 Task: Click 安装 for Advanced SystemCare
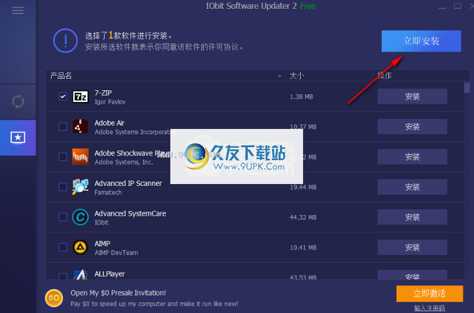(x=412, y=217)
